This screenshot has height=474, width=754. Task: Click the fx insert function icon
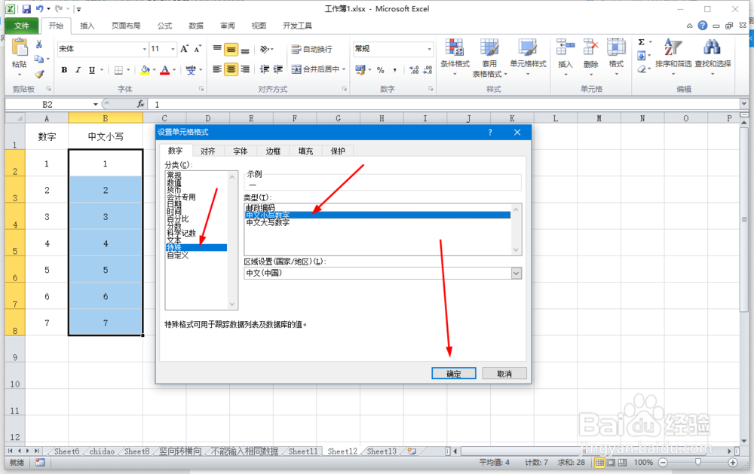pos(140,104)
